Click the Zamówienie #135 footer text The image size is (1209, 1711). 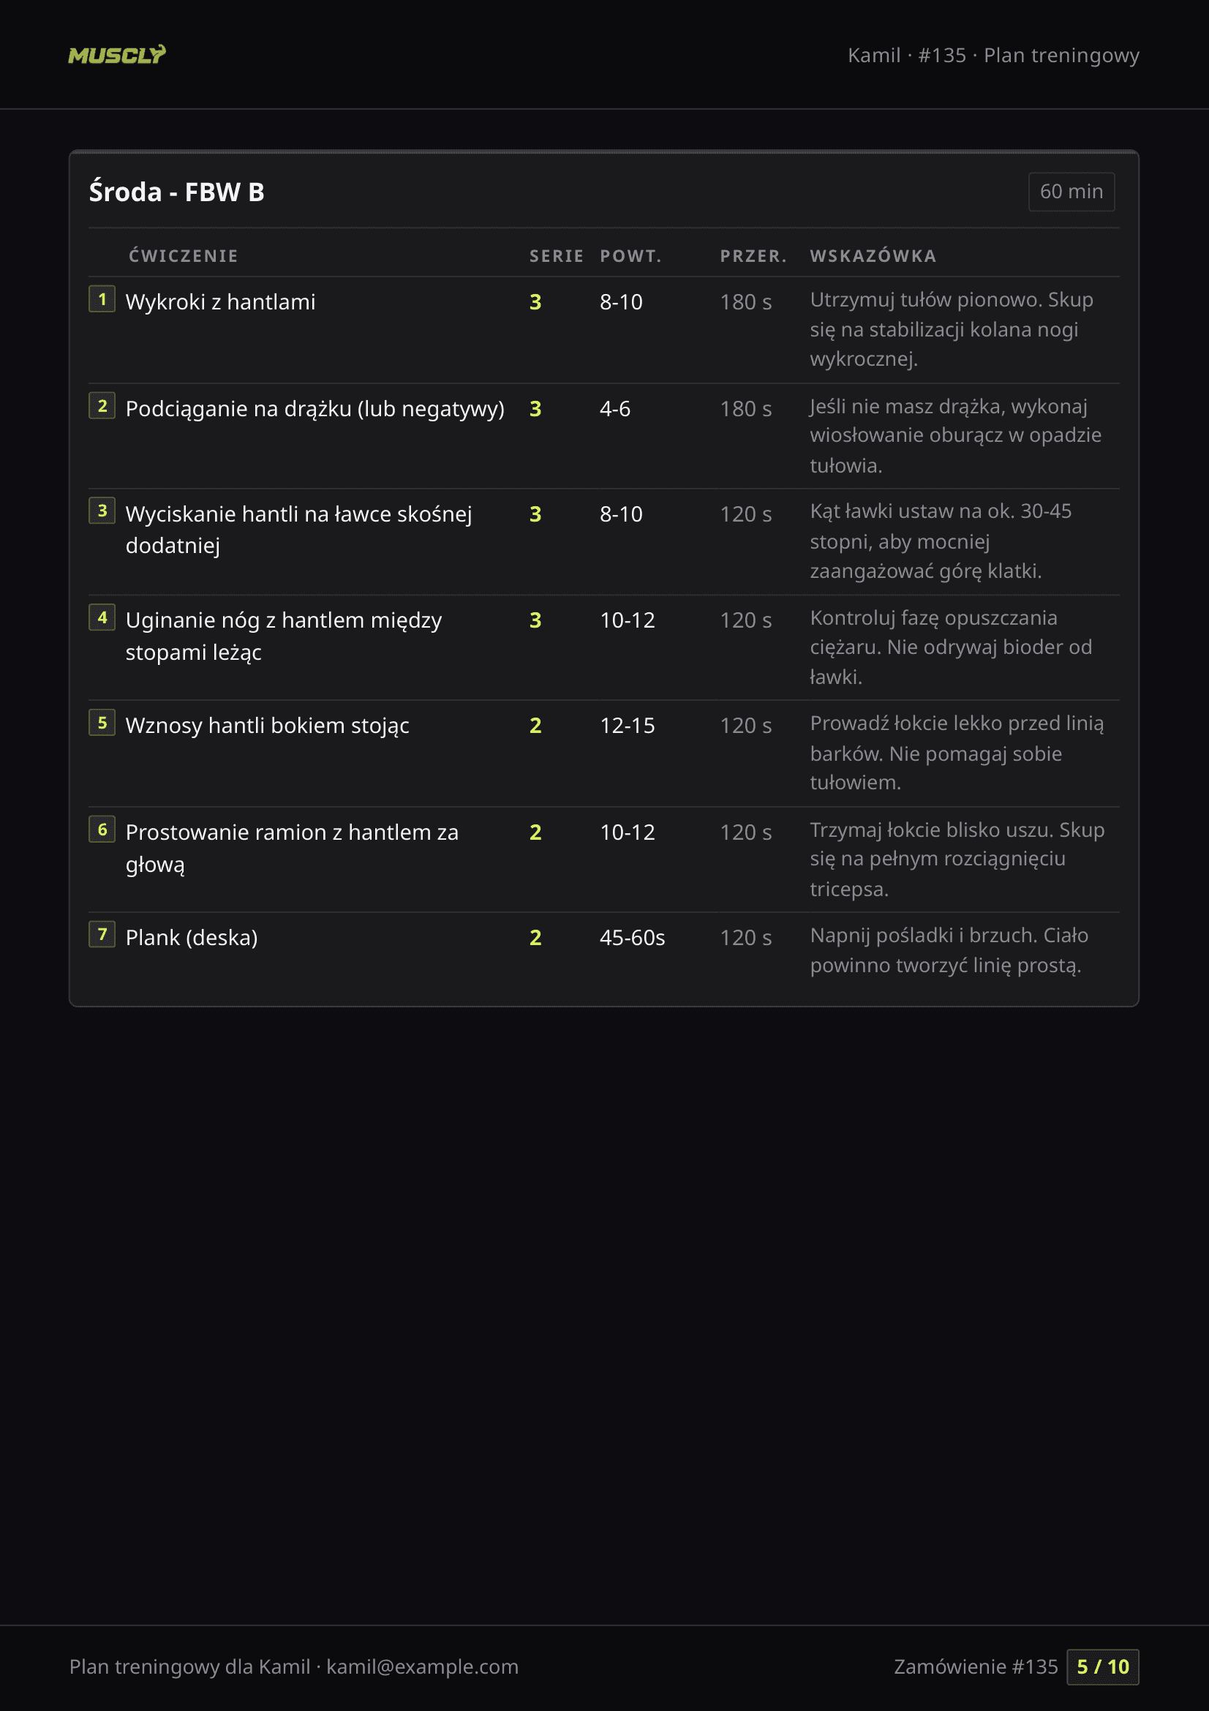point(975,1666)
